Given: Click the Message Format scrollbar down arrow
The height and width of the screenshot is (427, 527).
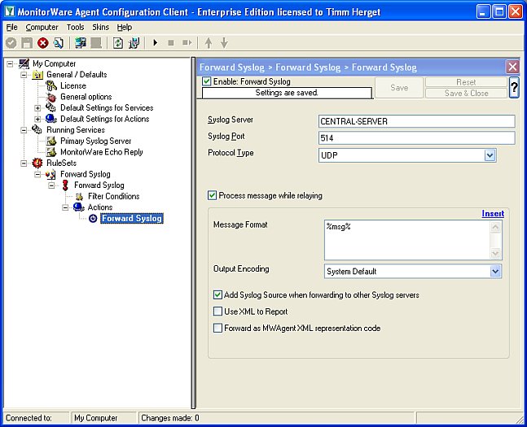Looking at the screenshot, I should coord(495,253).
